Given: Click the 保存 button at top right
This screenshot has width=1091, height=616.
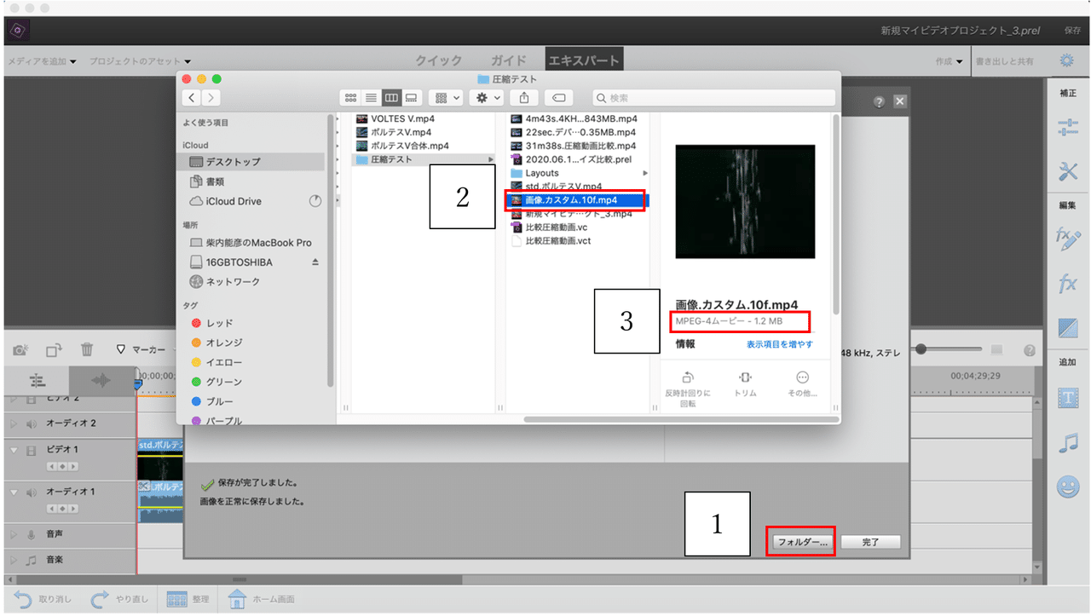Looking at the screenshot, I should [1072, 31].
